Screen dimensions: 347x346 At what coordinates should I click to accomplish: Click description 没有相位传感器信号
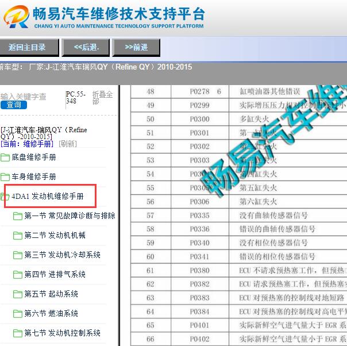point(273,243)
